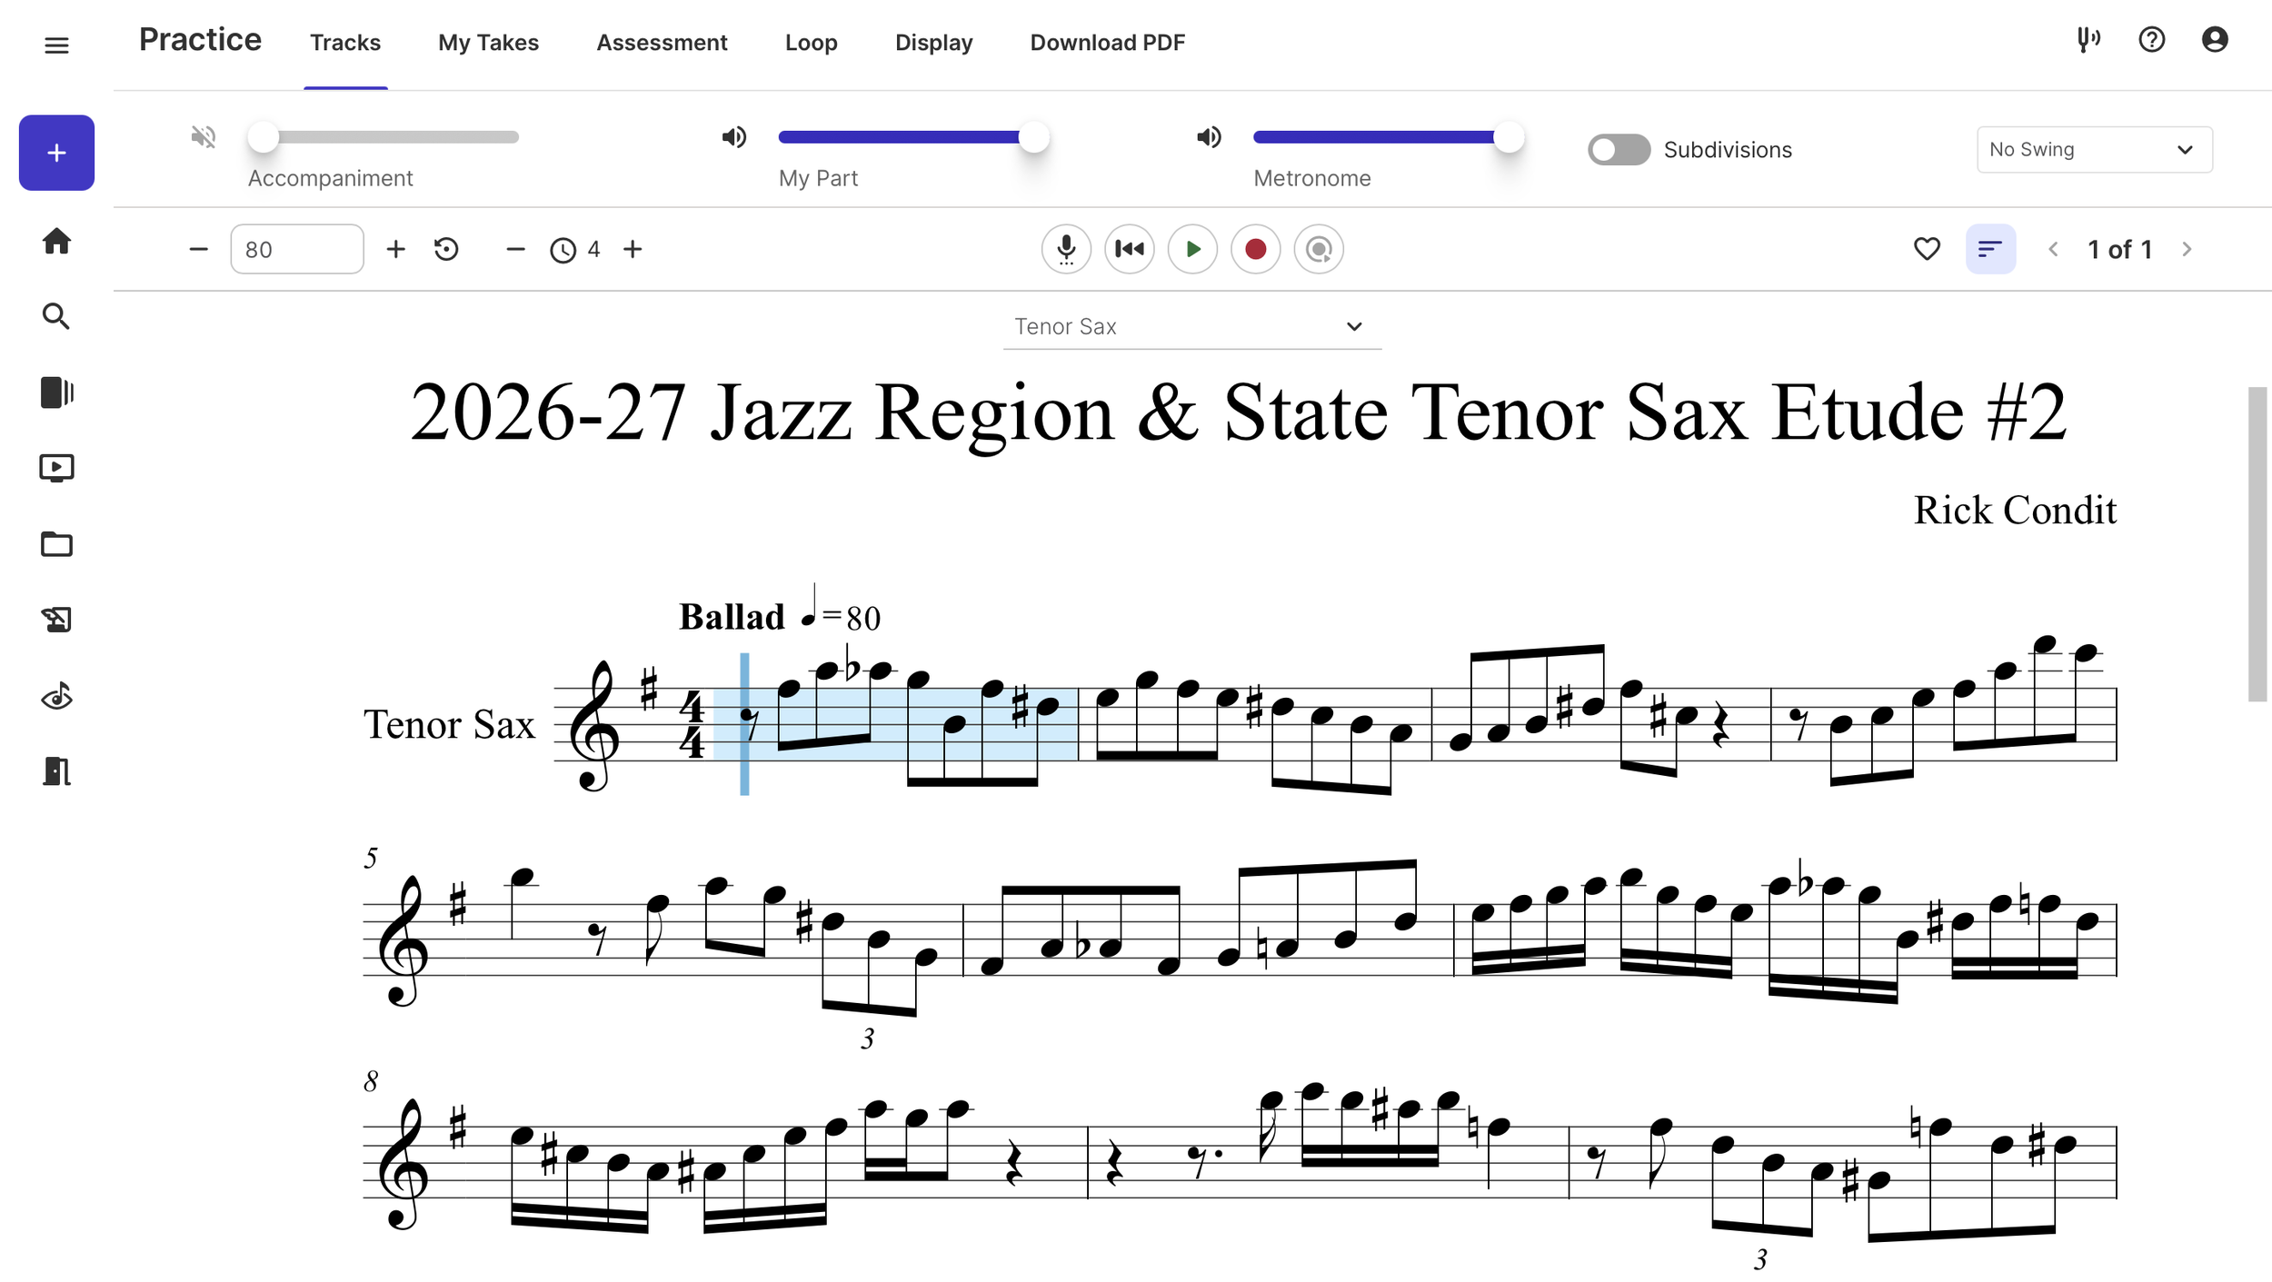The width and height of the screenshot is (2272, 1282).
Task: Mute the My Part speaker icon
Action: [733, 137]
